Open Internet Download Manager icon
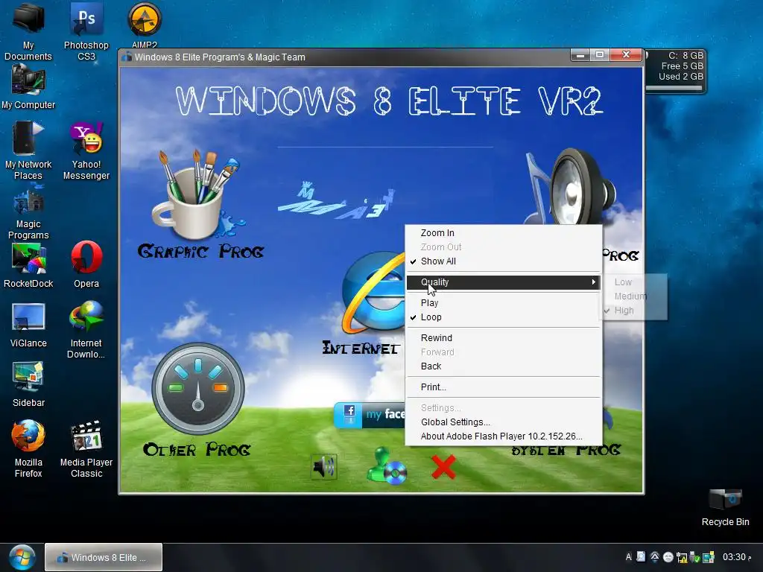Viewport: 763px width, 572px height. tap(86, 330)
